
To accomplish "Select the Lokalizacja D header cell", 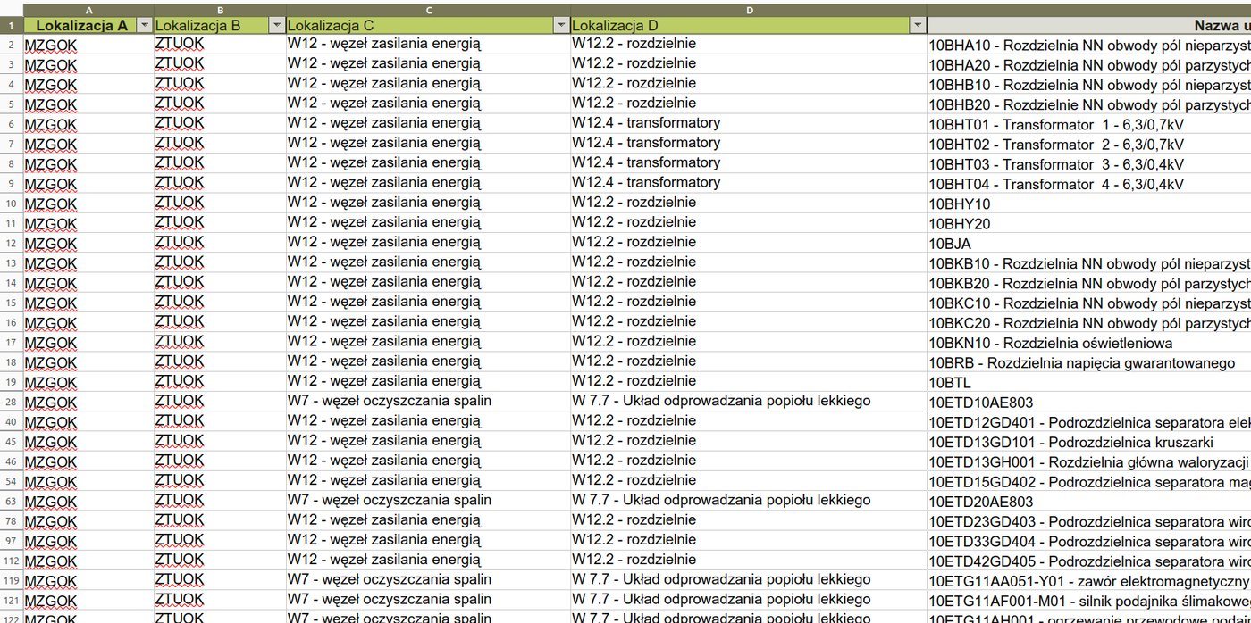I will click(x=748, y=25).
